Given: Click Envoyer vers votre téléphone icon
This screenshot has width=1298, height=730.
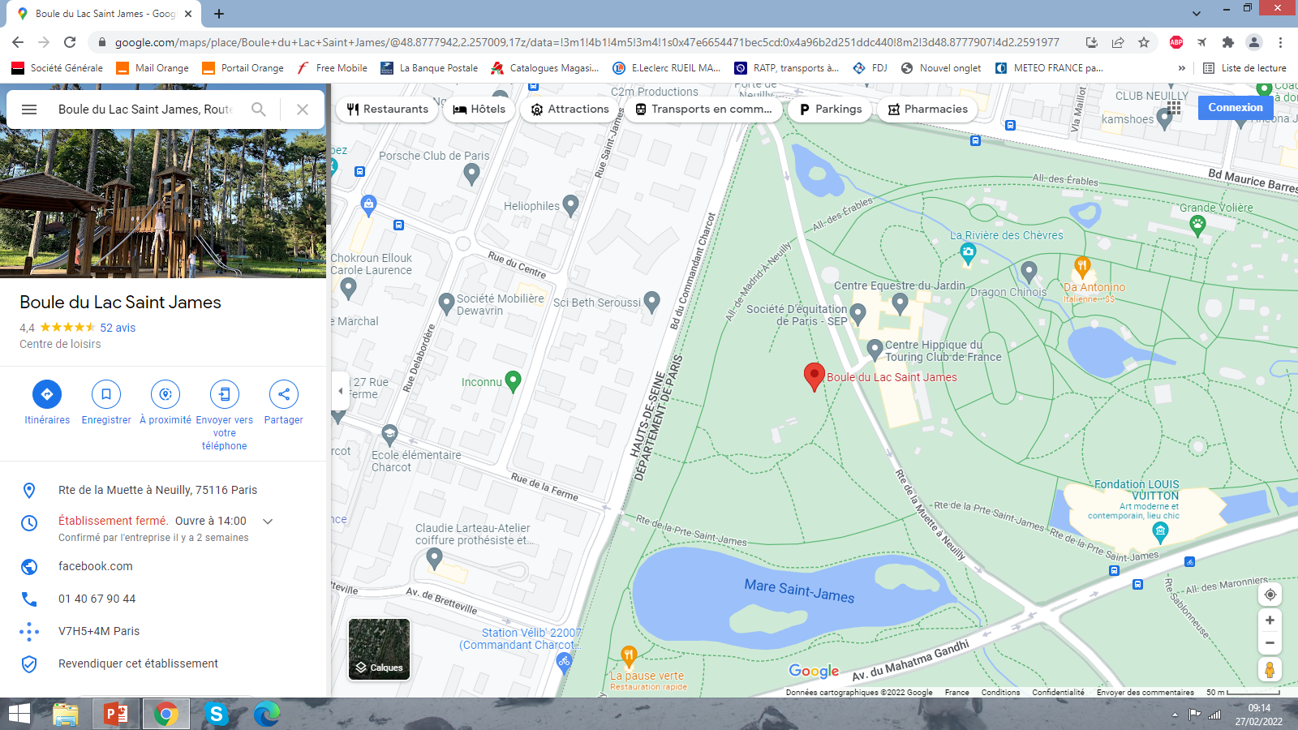Looking at the screenshot, I should click(225, 394).
